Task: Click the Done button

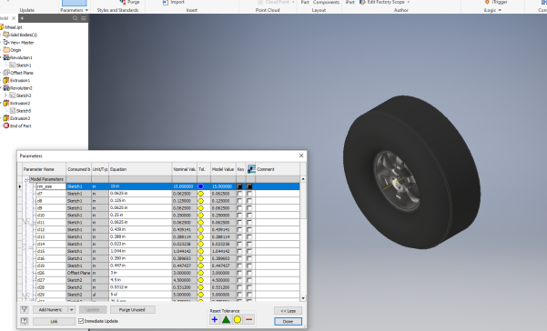Action: [x=288, y=321]
